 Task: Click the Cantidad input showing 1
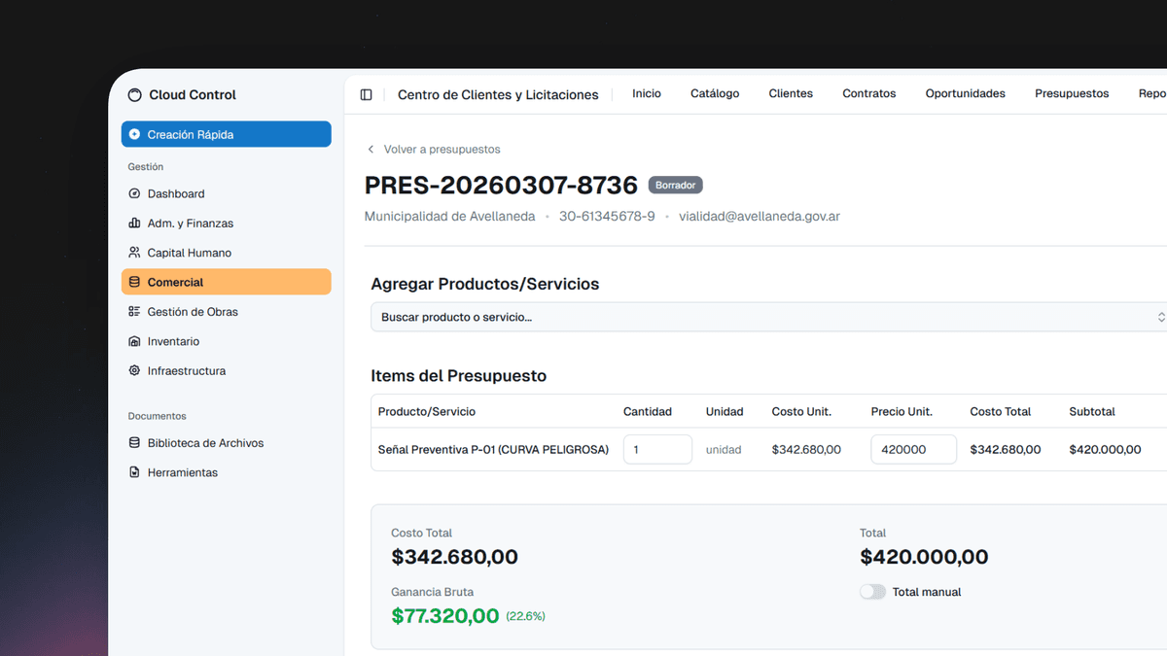(x=657, y=449)
